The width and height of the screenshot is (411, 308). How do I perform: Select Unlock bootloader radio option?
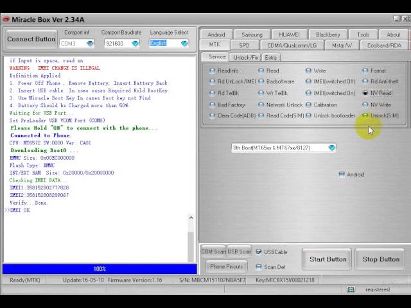pos(330,116)
